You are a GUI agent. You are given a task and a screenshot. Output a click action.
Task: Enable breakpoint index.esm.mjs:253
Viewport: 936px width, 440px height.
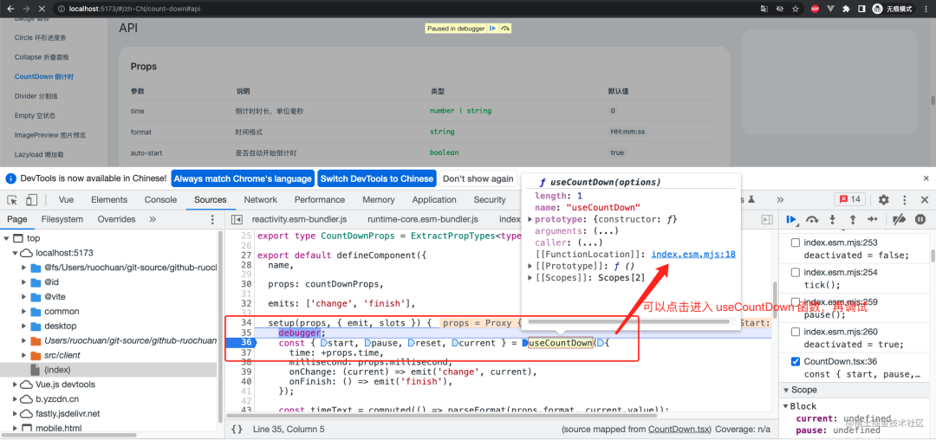pyautogui.click(x=795, y=243)
